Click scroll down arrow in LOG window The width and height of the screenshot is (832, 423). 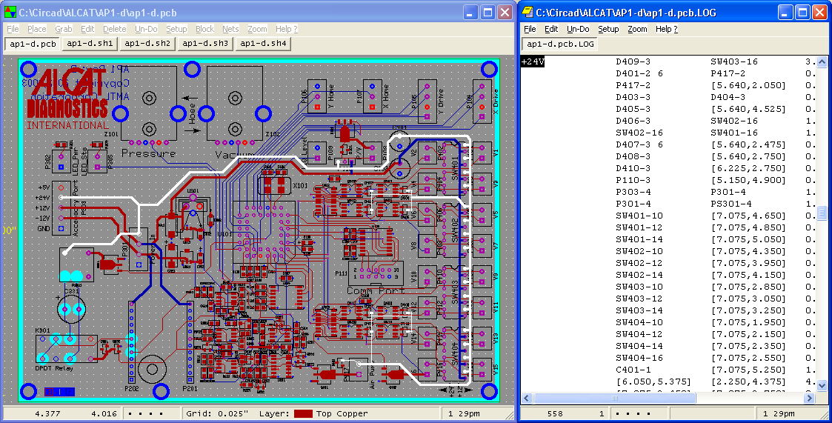(822, 385)
